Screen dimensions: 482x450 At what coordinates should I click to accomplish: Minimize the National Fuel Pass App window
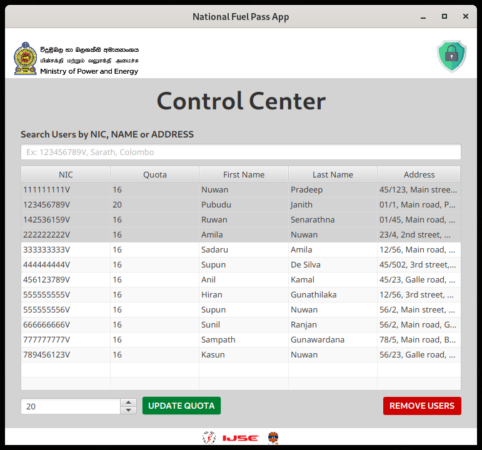[423, 17]
